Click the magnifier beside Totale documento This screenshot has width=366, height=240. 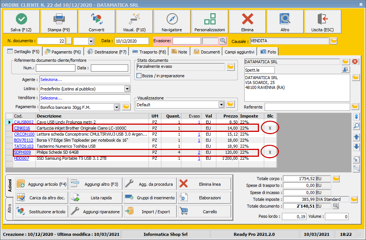tap(336, 206)
